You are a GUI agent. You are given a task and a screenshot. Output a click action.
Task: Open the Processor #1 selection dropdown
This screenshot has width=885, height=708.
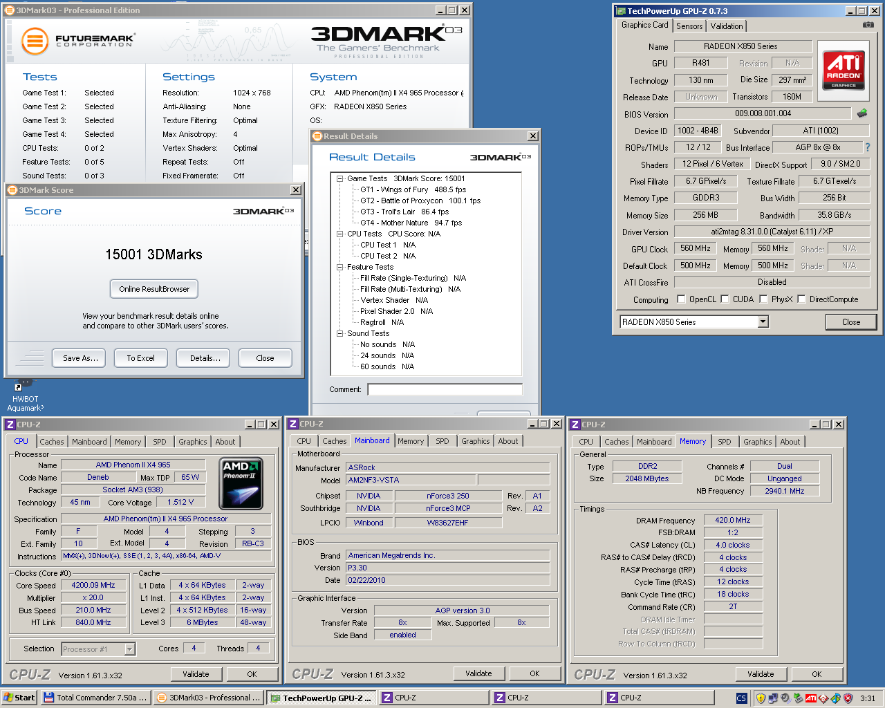pyautogui.click(x=129, y=649)
